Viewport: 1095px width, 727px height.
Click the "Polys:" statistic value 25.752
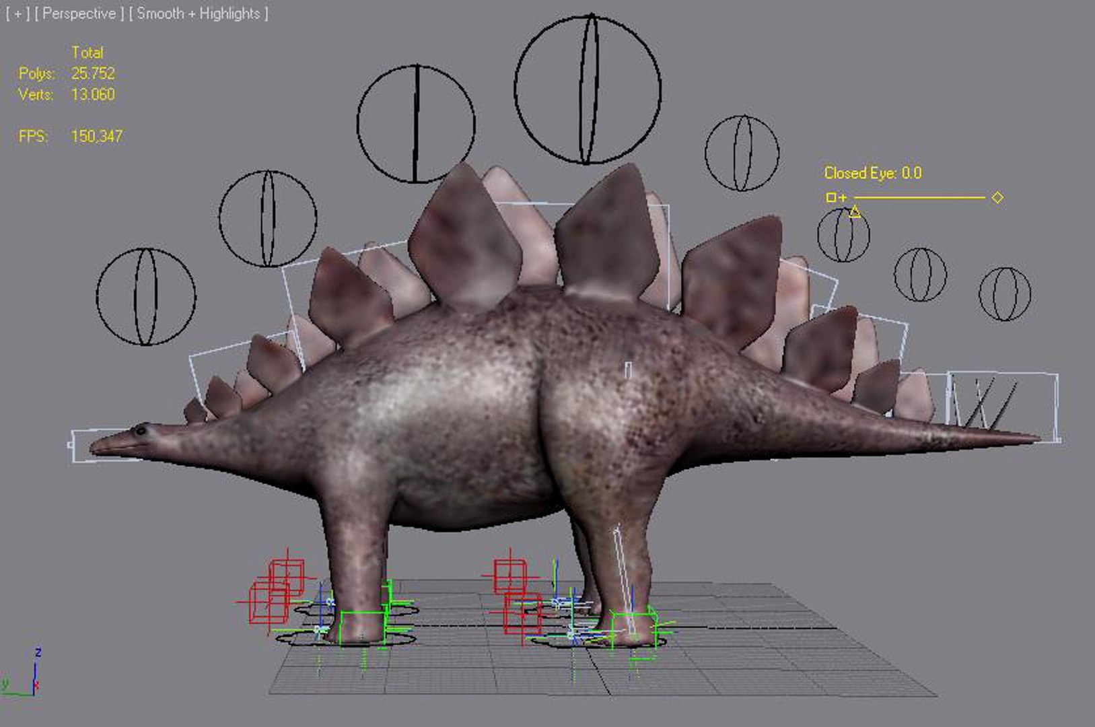pos(93,73)
